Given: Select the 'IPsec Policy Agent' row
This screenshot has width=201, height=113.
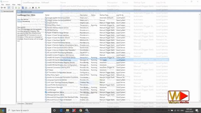Looking at the screenshot, I should pos(85,75).
